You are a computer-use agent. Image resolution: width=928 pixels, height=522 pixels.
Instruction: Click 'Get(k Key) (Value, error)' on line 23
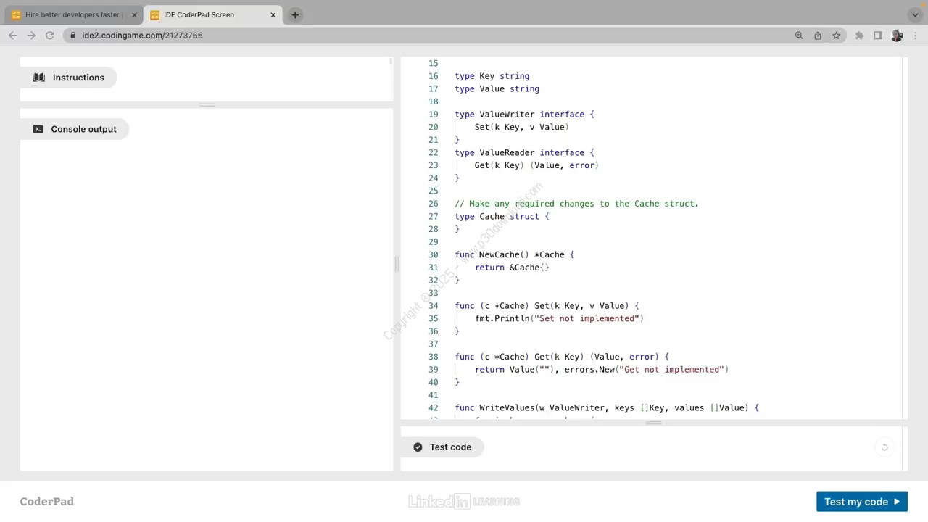[x=536, y=165]
